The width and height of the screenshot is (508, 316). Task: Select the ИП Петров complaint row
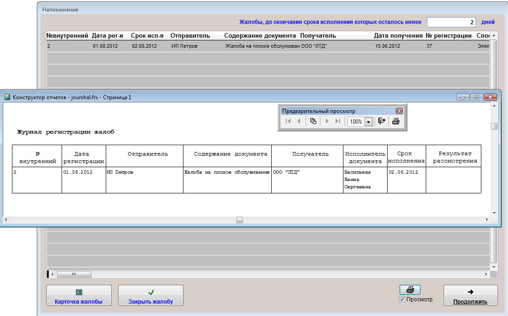click(x=184, y=46)
